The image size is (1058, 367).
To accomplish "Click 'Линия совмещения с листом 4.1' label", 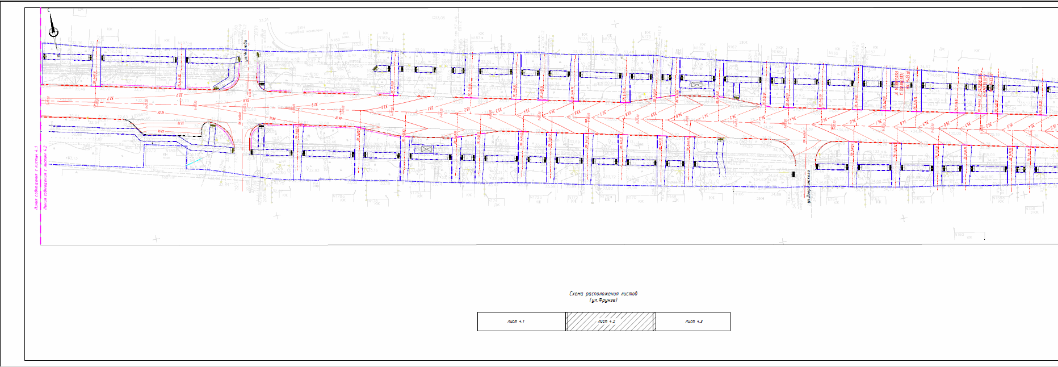I will coord(36,178).
